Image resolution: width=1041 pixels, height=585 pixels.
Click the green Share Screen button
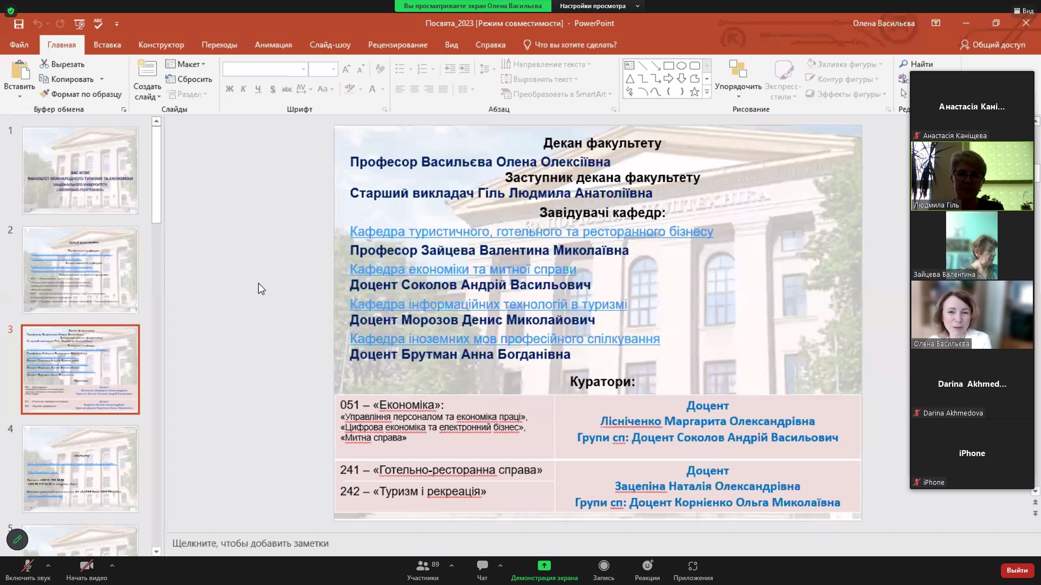pos(544,566)
